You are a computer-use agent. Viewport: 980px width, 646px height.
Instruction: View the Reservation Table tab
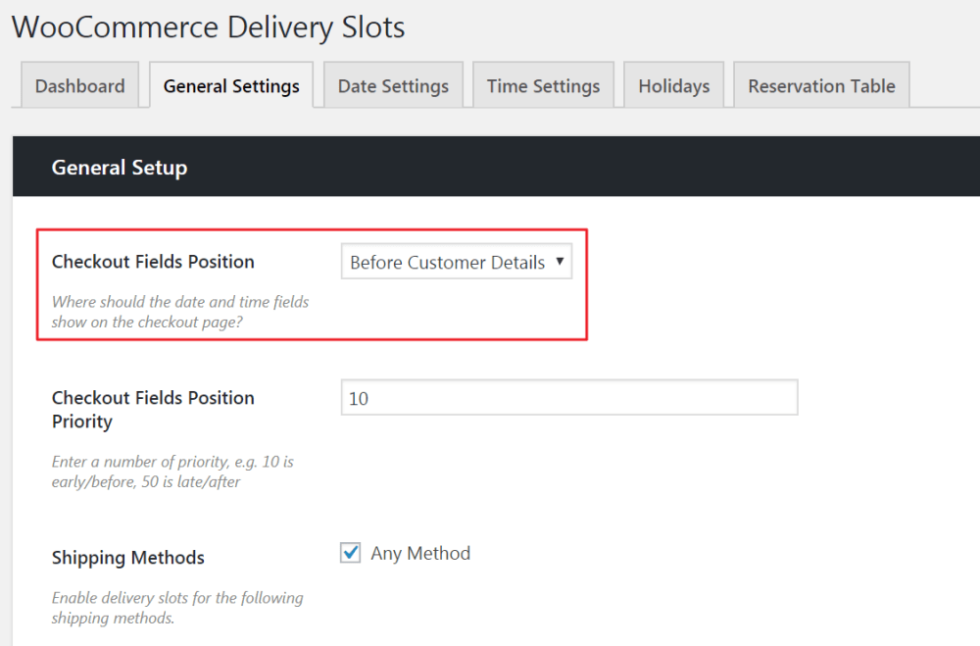(821, 86)
